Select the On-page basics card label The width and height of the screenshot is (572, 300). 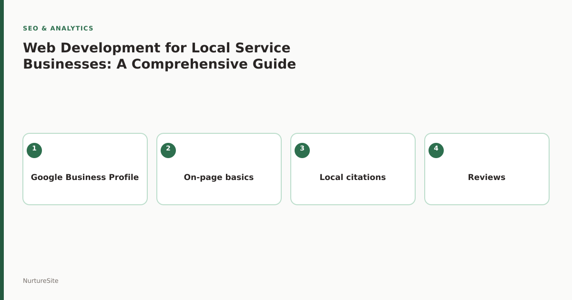click(x=219, y=177)
